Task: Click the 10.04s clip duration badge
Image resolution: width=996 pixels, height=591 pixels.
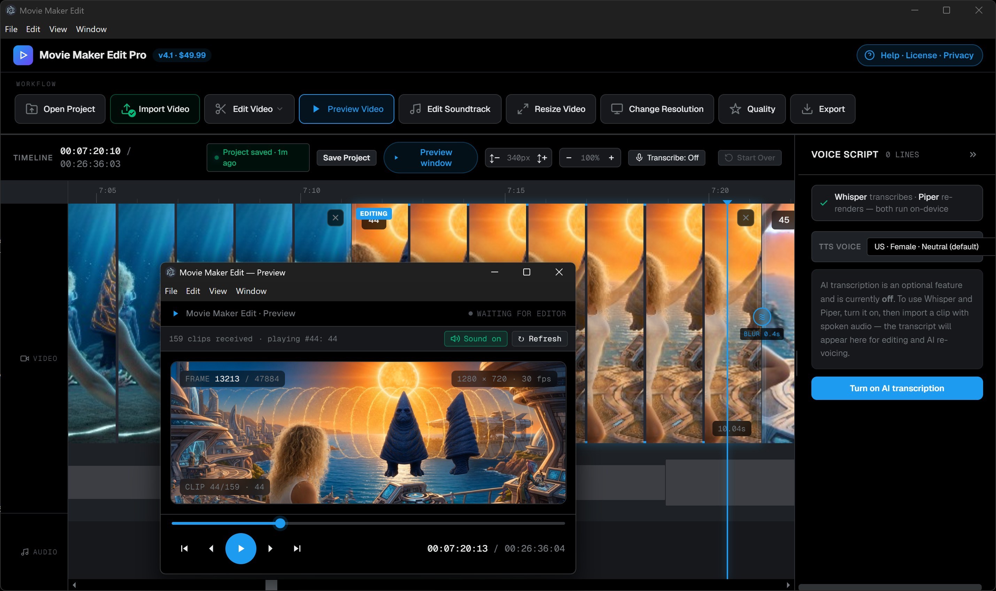Action: pos(731,429)
